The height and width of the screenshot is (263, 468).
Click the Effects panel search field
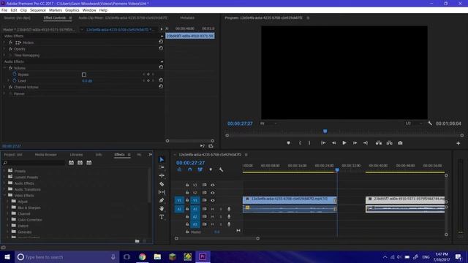coord(34,163)
